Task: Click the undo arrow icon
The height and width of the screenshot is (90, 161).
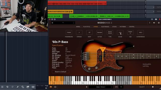Action: pyautogui.click(x=7, y=87)
